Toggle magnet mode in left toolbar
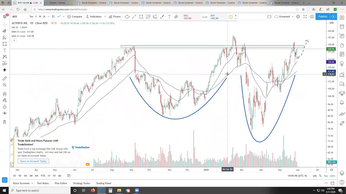 (x=5, y=94)
